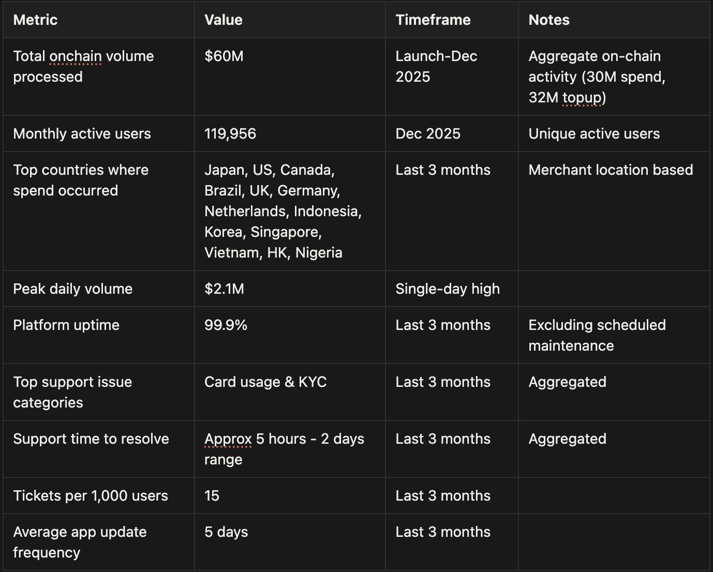Image resolution: width=713 pixels, height=572 pixels.
Task: Select the $60M value cell
Action: (224, 56)
